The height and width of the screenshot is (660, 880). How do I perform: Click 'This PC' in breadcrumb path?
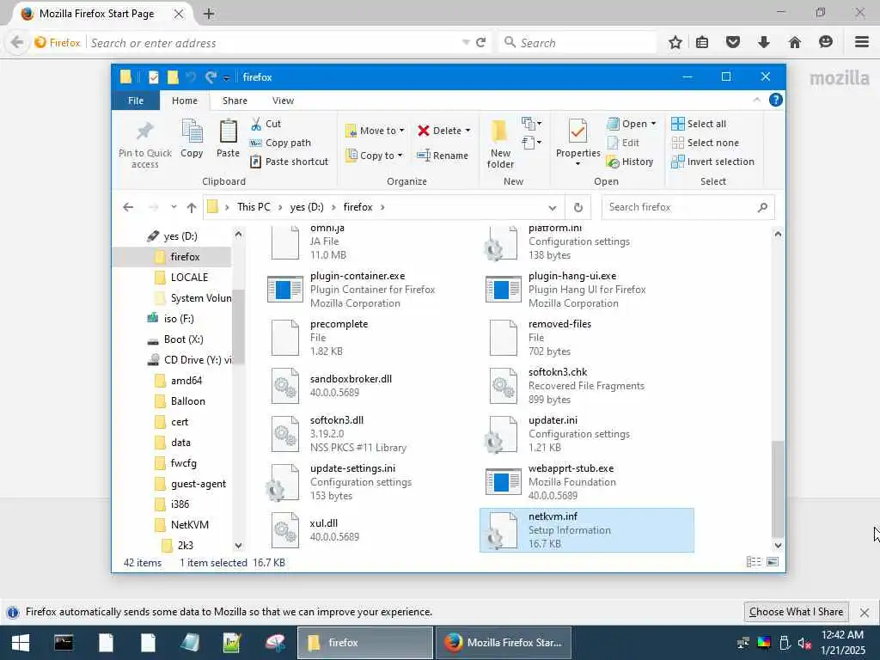254,207
